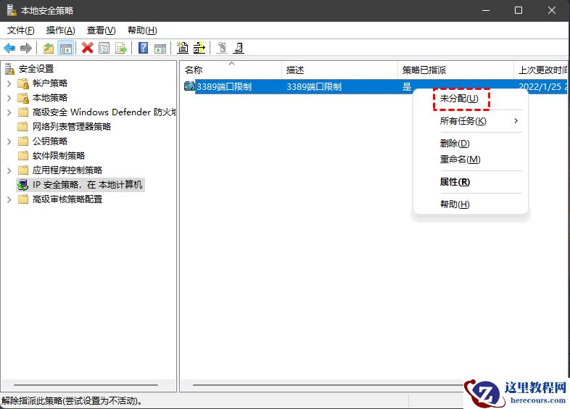Click the Up one level folder icon
This screenshot has height=409, width=570.
click(49, 48)
